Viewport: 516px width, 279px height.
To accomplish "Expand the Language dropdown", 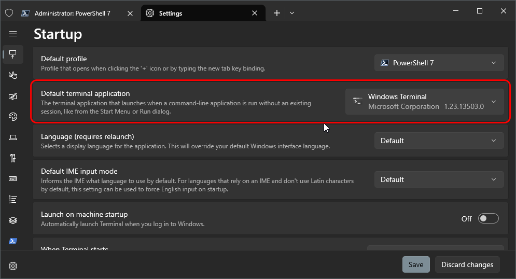I will (x=439, y=141).
